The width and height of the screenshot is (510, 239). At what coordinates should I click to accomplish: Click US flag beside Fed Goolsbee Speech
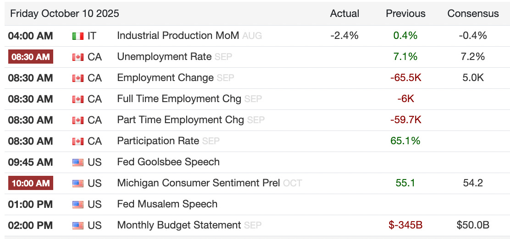pos(78,162)
